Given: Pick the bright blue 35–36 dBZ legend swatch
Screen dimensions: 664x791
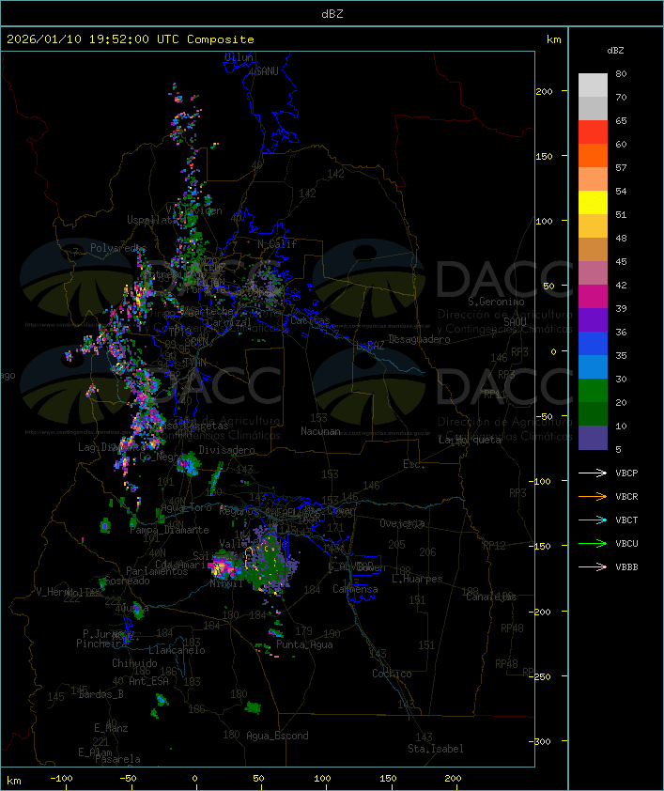Looking at the screenshot, I should click(593, 344).
